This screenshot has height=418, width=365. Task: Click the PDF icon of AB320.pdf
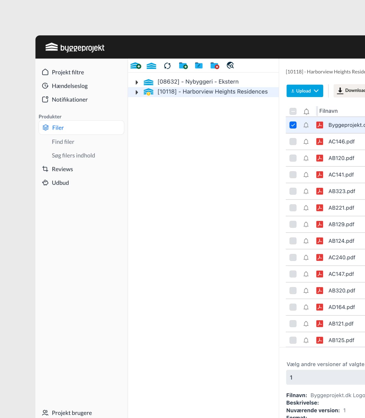320,291
